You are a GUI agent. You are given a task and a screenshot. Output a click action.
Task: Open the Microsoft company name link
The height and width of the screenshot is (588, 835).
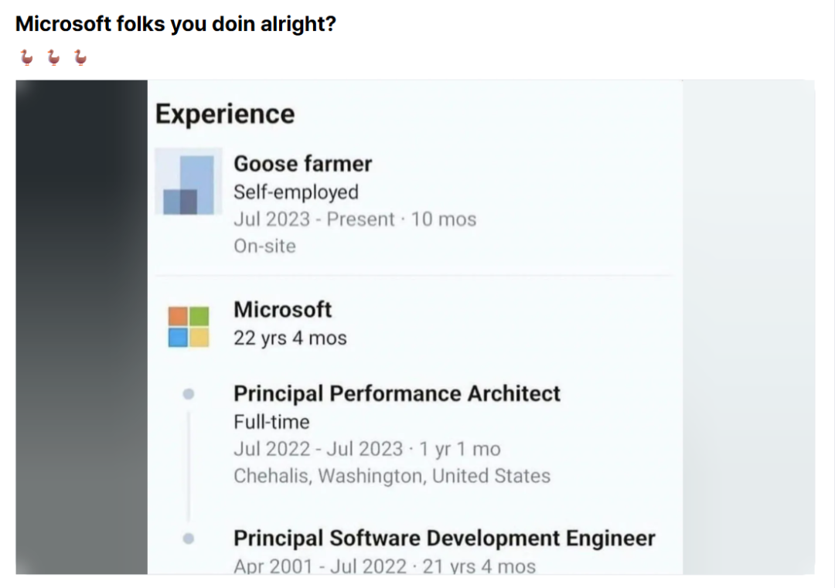[283, 310]
